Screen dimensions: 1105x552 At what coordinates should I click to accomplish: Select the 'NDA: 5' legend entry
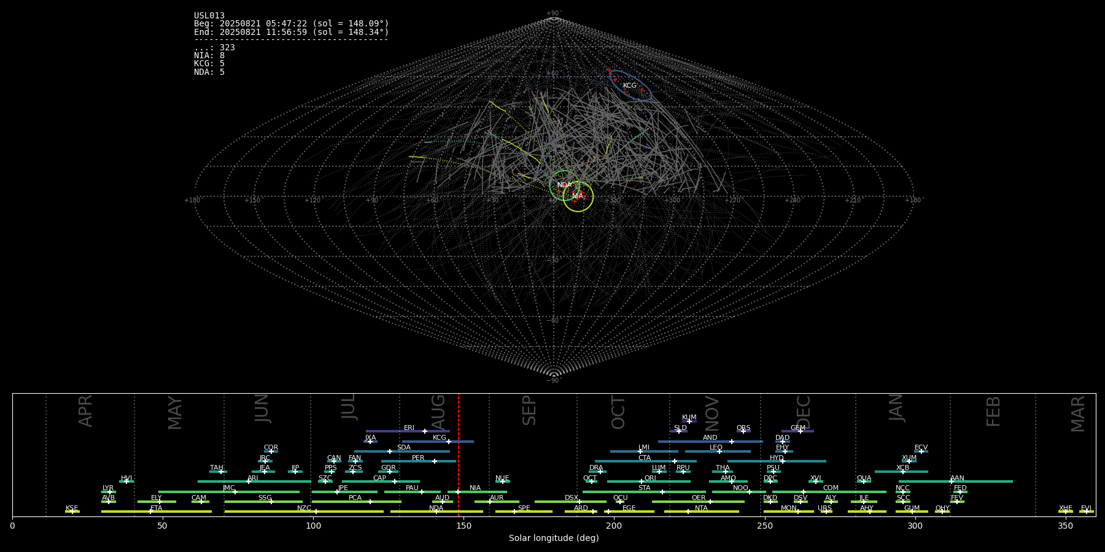click(x=209, y=72)
